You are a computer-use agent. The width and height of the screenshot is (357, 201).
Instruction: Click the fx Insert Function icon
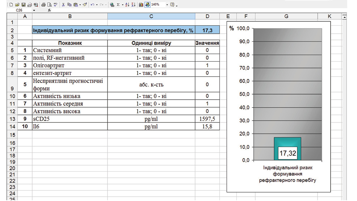[49, 10]
